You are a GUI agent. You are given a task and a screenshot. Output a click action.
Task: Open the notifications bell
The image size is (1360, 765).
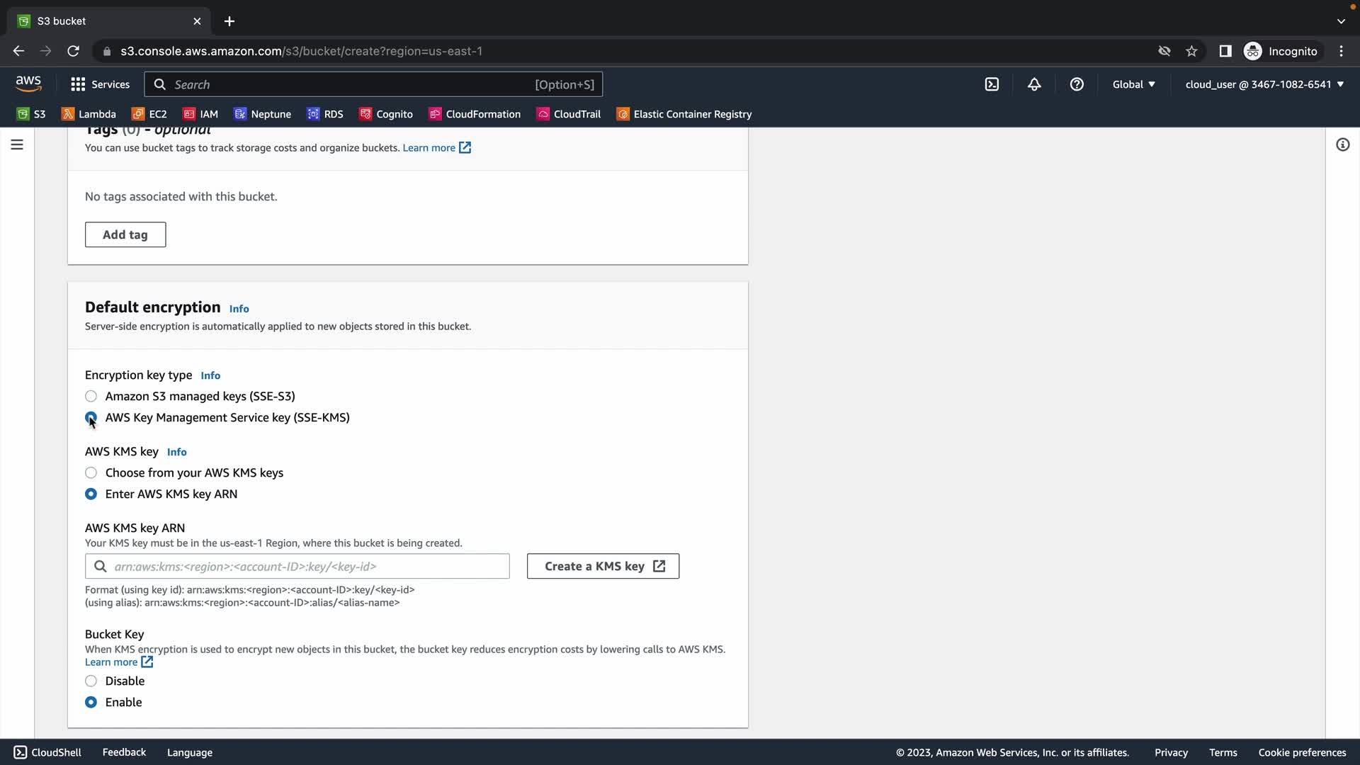point(1034,84)
